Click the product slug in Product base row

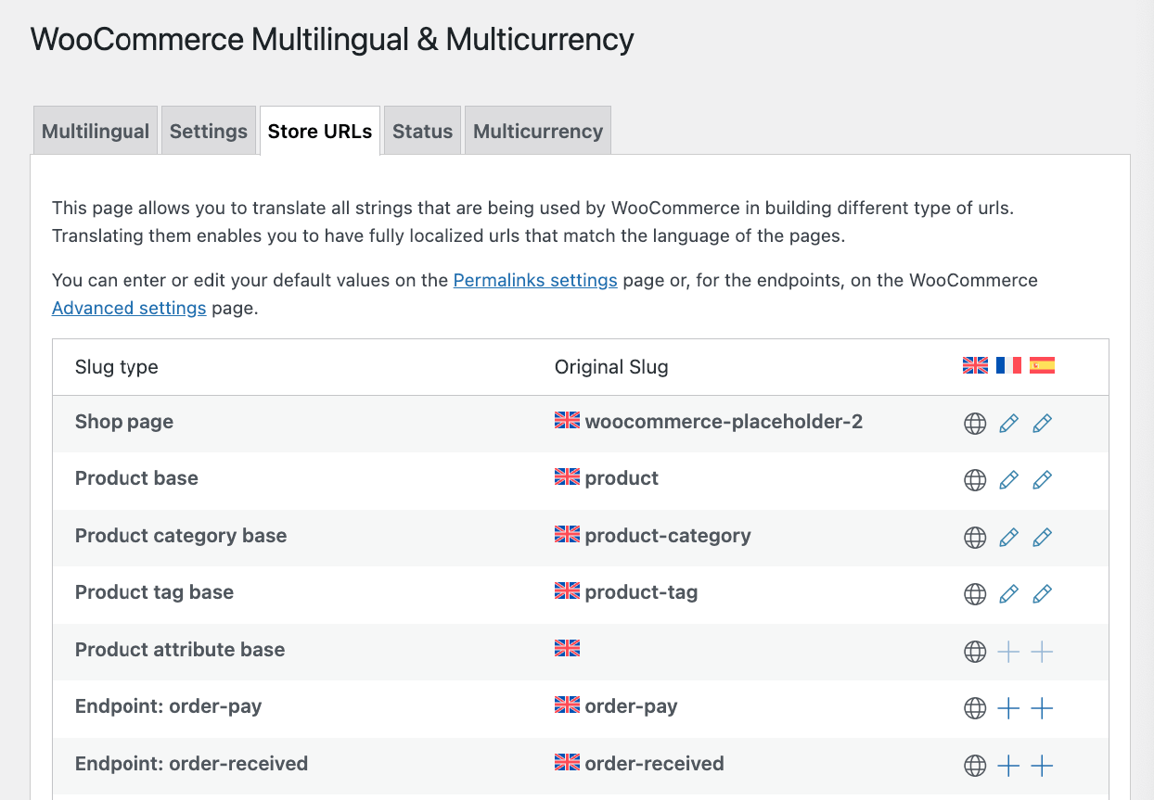(622, 478)
